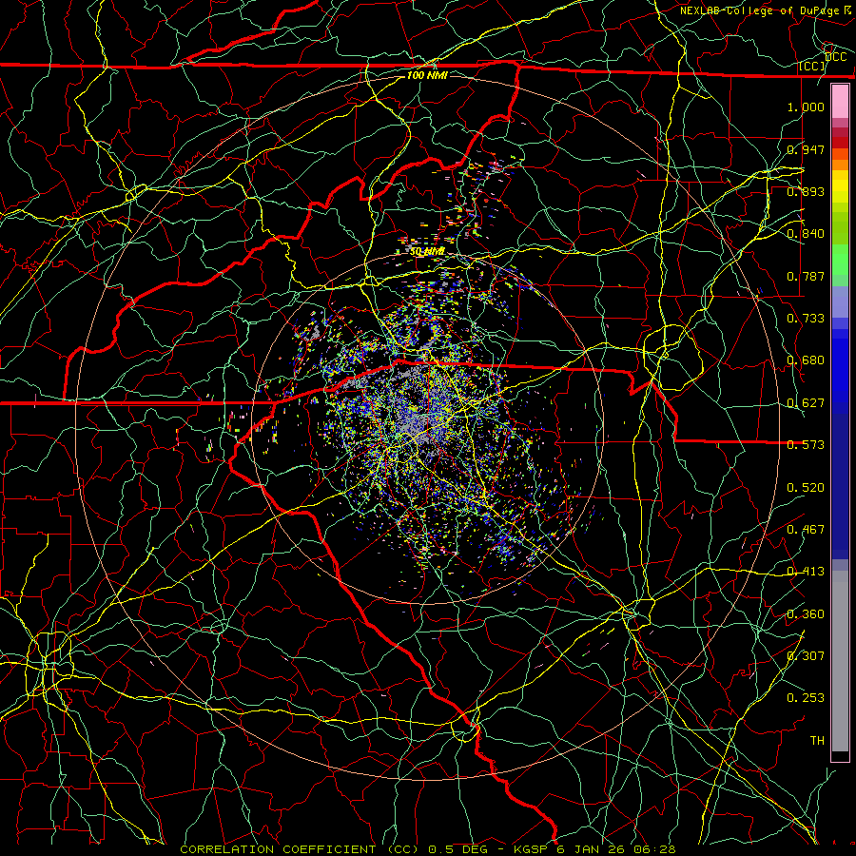Click the 100 NMI range ring label
The width and height of the screenshot is (856, 856).
tap(427, 75)
